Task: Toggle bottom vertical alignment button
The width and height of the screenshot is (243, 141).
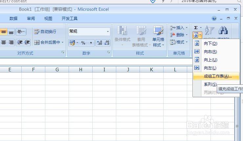Action: (x=11, y=32)
